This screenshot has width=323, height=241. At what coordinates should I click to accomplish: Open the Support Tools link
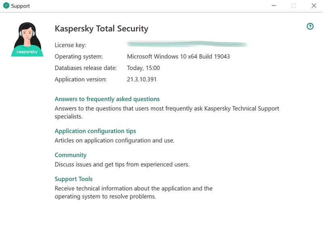pos(73,179)
